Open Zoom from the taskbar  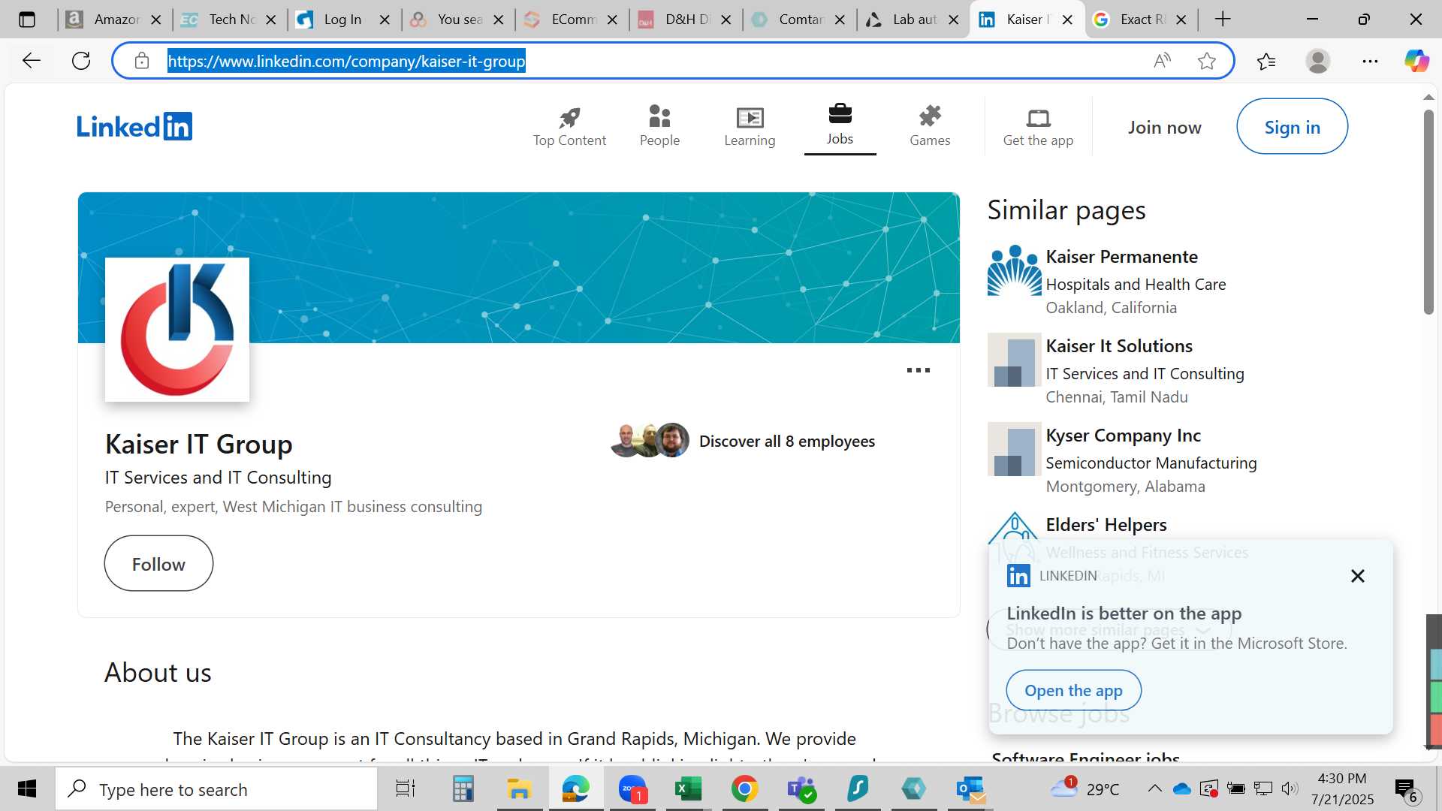coord(632,789)
